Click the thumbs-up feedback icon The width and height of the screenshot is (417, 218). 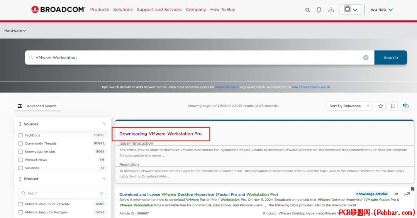pyautogui.click(x=405, y=106)
